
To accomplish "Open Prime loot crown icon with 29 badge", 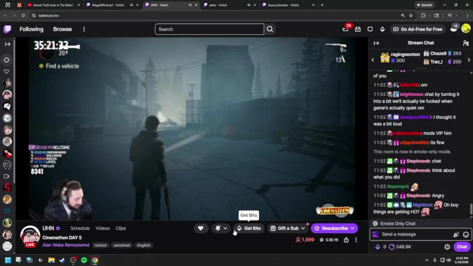I will tap(345, 29).
